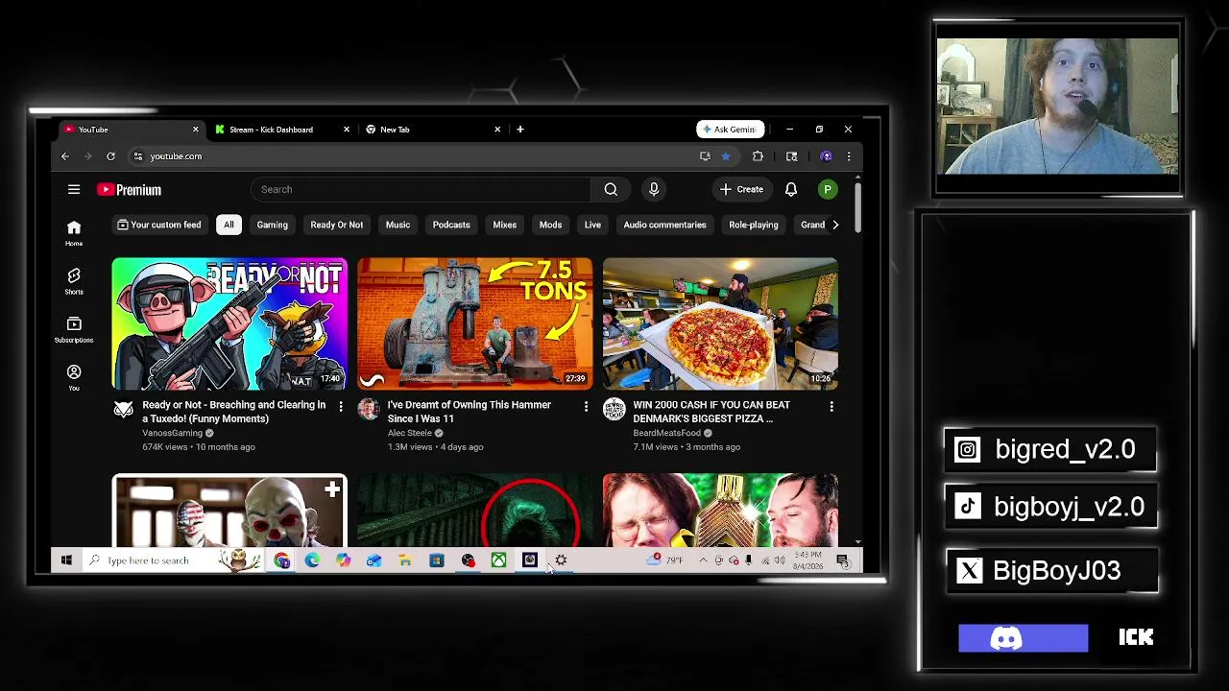Screen dimensions: 1229x691
Task: Open the Xbox app on the taskbar
Action: pyautogui.click(x=498, y=560)
